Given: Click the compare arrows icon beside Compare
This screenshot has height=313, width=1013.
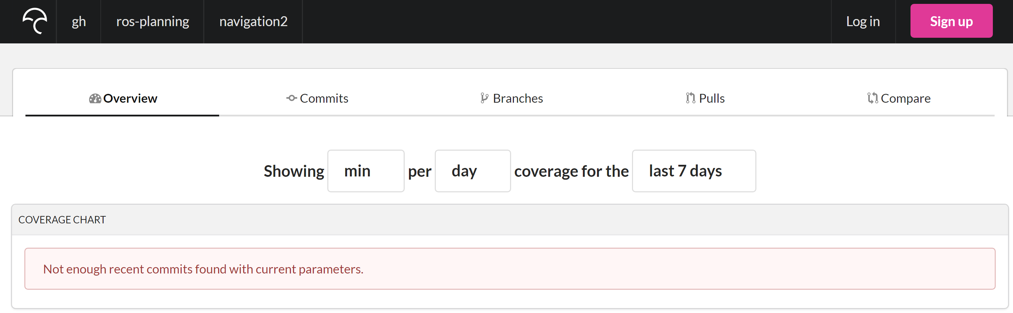Looking at the screenshot, I should tap(872, 98).
